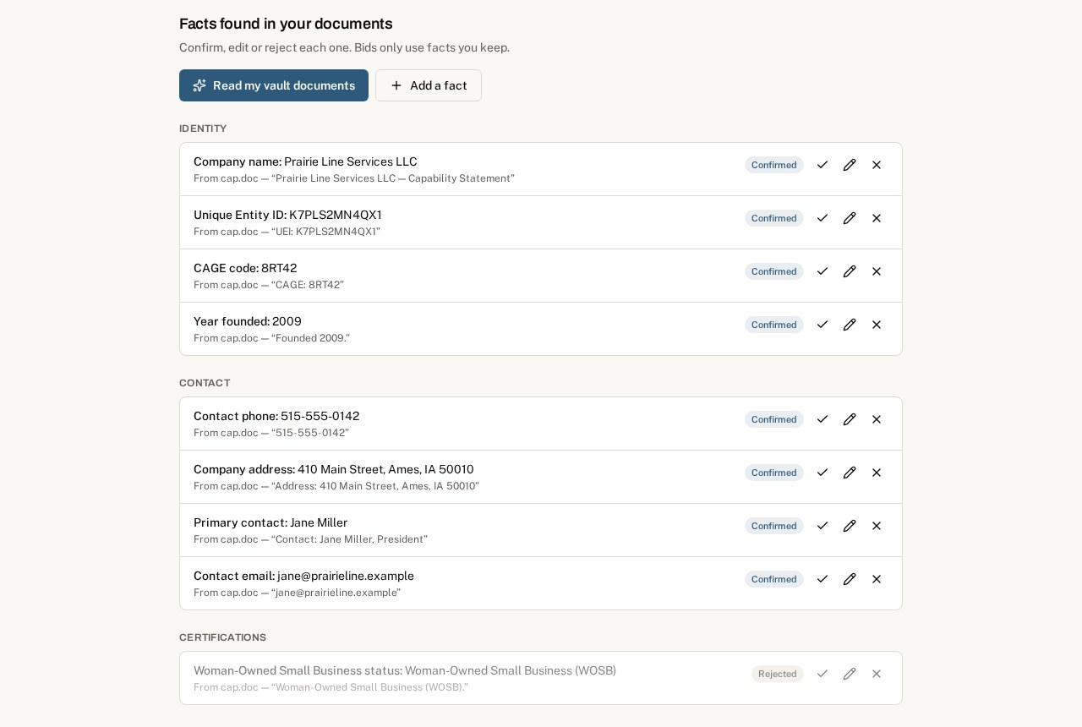Confirm the Company name fact
The width and height of the screenshot is (1082, 727).
pyautogui.click(x=822, y=165)
